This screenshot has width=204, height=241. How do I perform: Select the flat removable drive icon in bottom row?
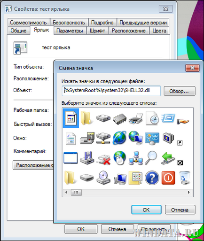[x=86, y=178]
